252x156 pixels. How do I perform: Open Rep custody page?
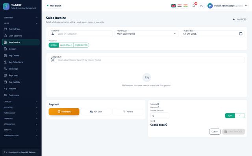tap(21, 82)
